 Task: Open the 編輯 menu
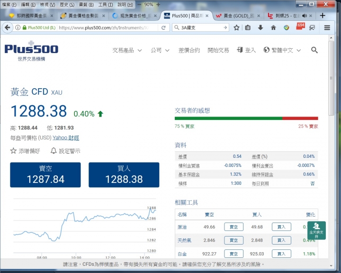pyautogui.click(x=28, y=5)
